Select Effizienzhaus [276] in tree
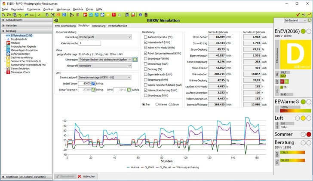The width and height of the screenshot is (313, 181). click(21, 36)
